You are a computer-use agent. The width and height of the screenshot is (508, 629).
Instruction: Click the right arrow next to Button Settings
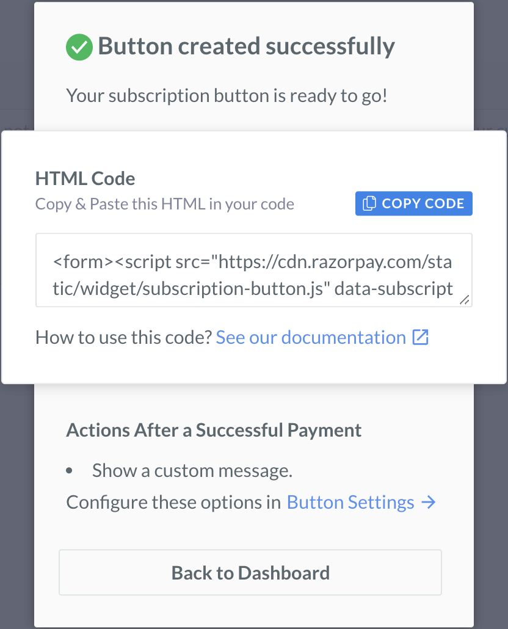click(x=429, y=502)
